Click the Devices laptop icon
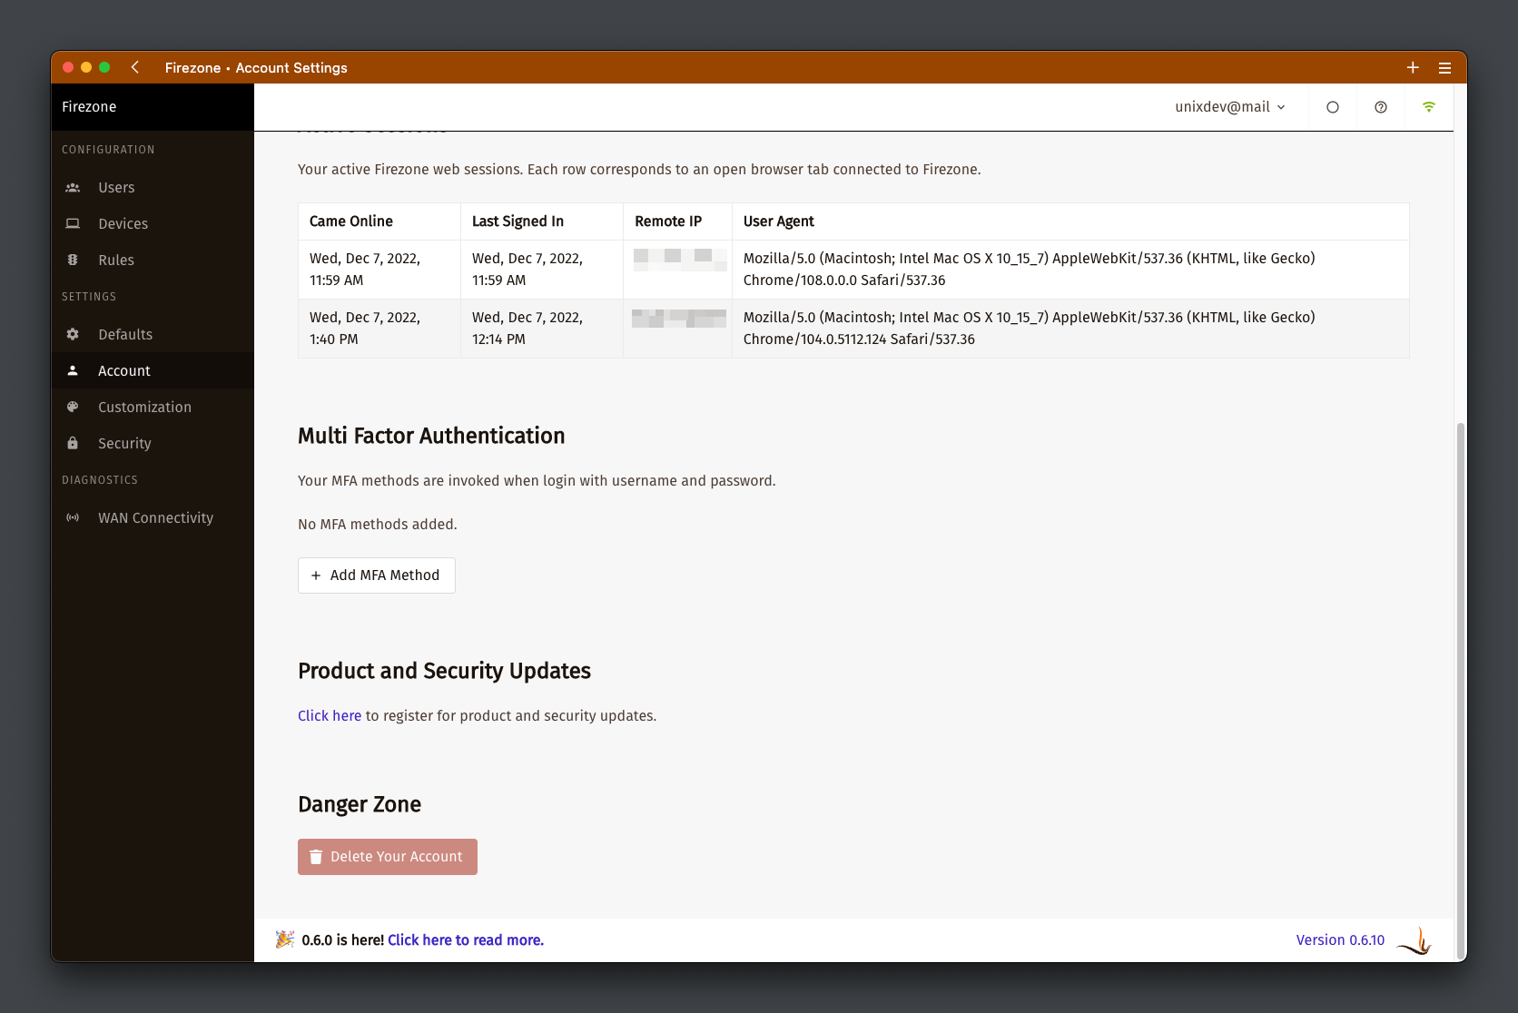Image resolution: width=1518 pixels, height=1013 pixels. (73, 224)
